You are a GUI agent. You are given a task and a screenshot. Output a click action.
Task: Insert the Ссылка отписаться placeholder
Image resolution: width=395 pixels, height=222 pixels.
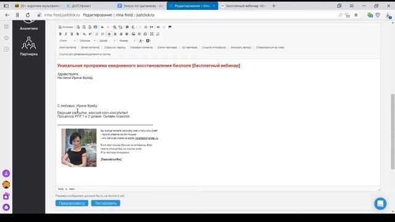click(214, 47)
